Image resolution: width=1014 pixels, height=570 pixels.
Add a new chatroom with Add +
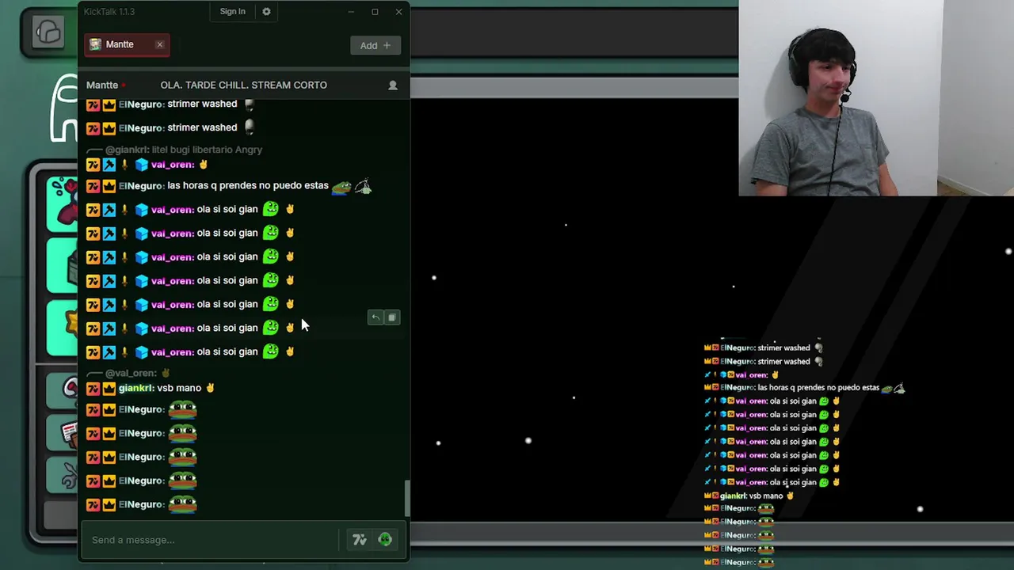(375, 45)
